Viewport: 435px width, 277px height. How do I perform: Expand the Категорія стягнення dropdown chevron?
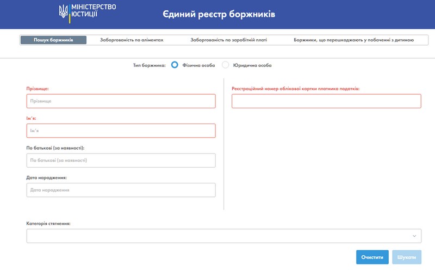point(414,236)
